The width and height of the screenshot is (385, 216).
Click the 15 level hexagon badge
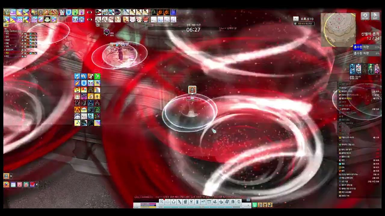[106, 32]
